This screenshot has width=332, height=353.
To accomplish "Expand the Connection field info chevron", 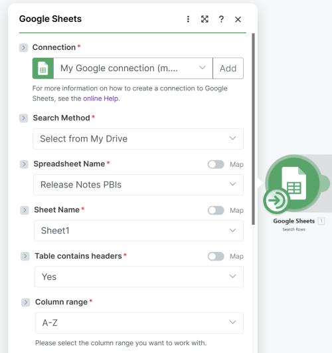I will point(23,47).
